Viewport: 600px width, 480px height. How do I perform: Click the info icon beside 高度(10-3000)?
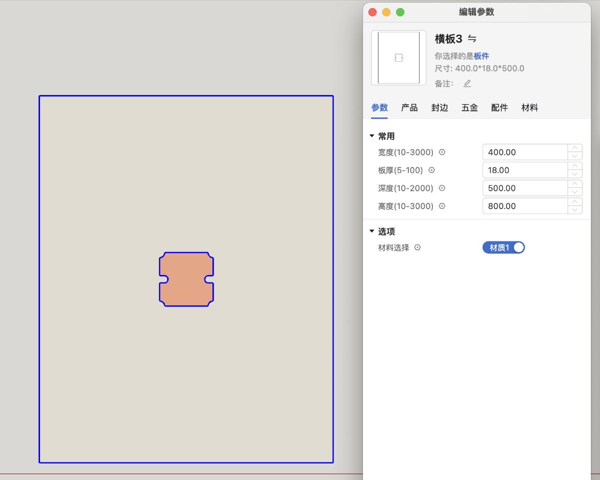coord(442,206)
